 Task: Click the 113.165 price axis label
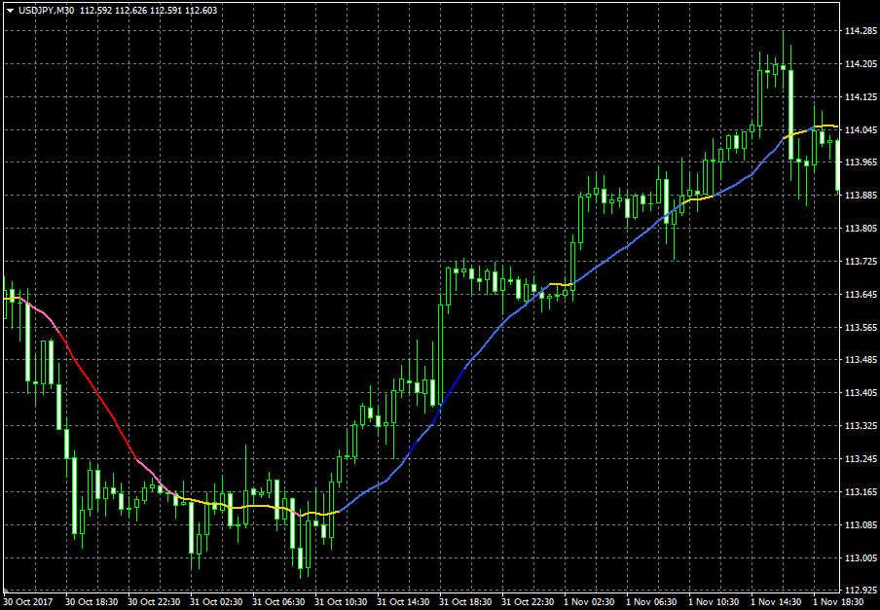860,491
